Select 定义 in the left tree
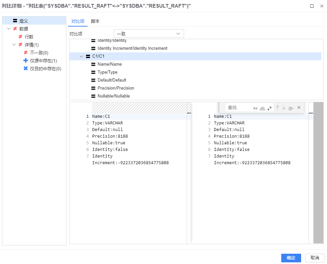The height and width of the screenshot is (264, 327). click(34, 21)
